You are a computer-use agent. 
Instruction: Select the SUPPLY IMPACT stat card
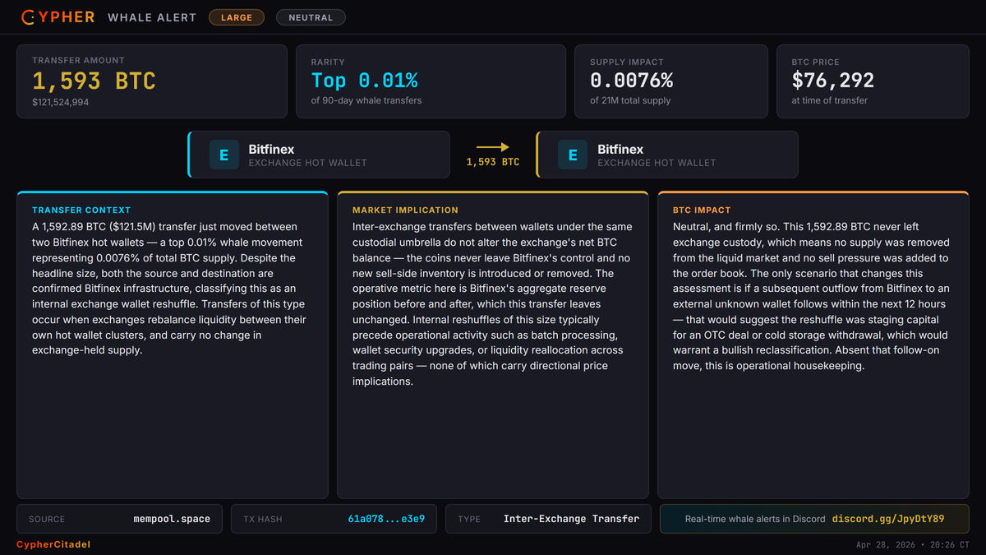tap(670, 81)
